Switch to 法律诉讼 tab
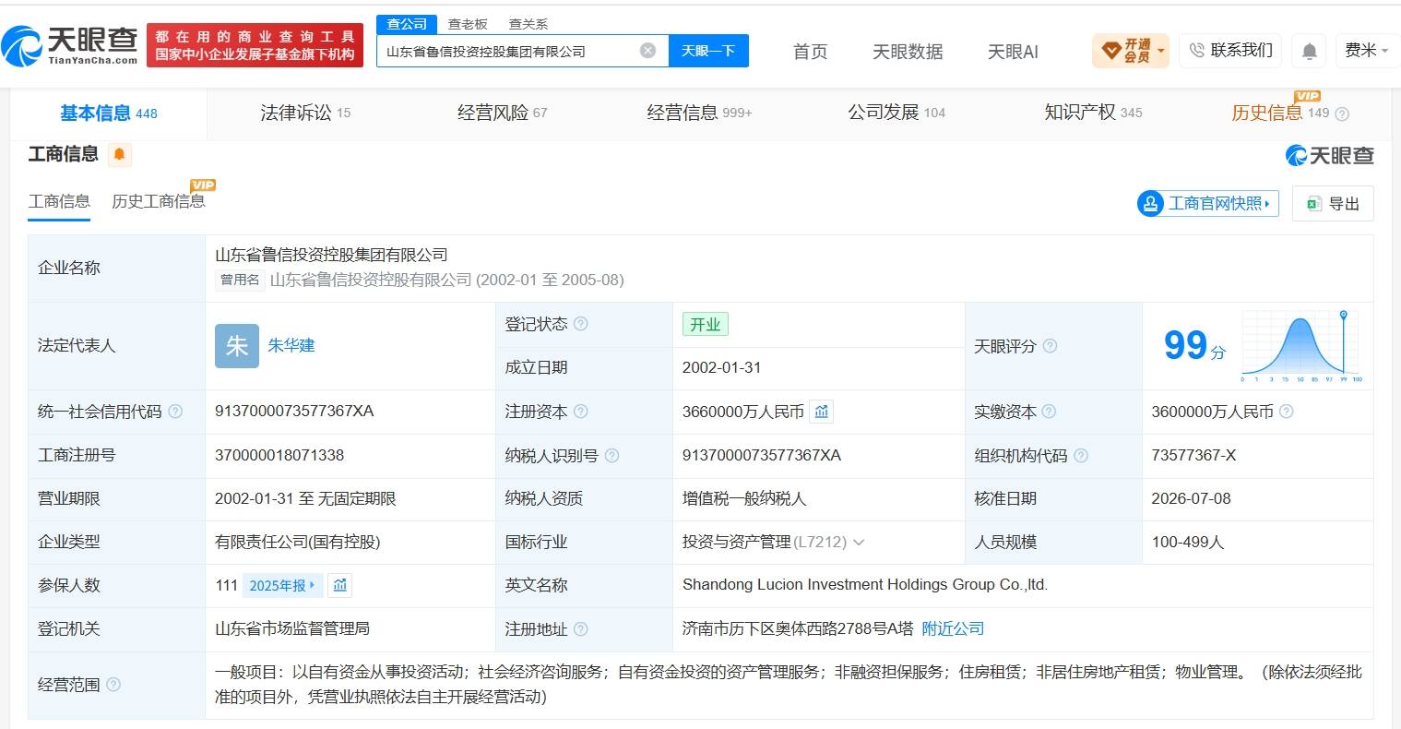 coord(305,114)
